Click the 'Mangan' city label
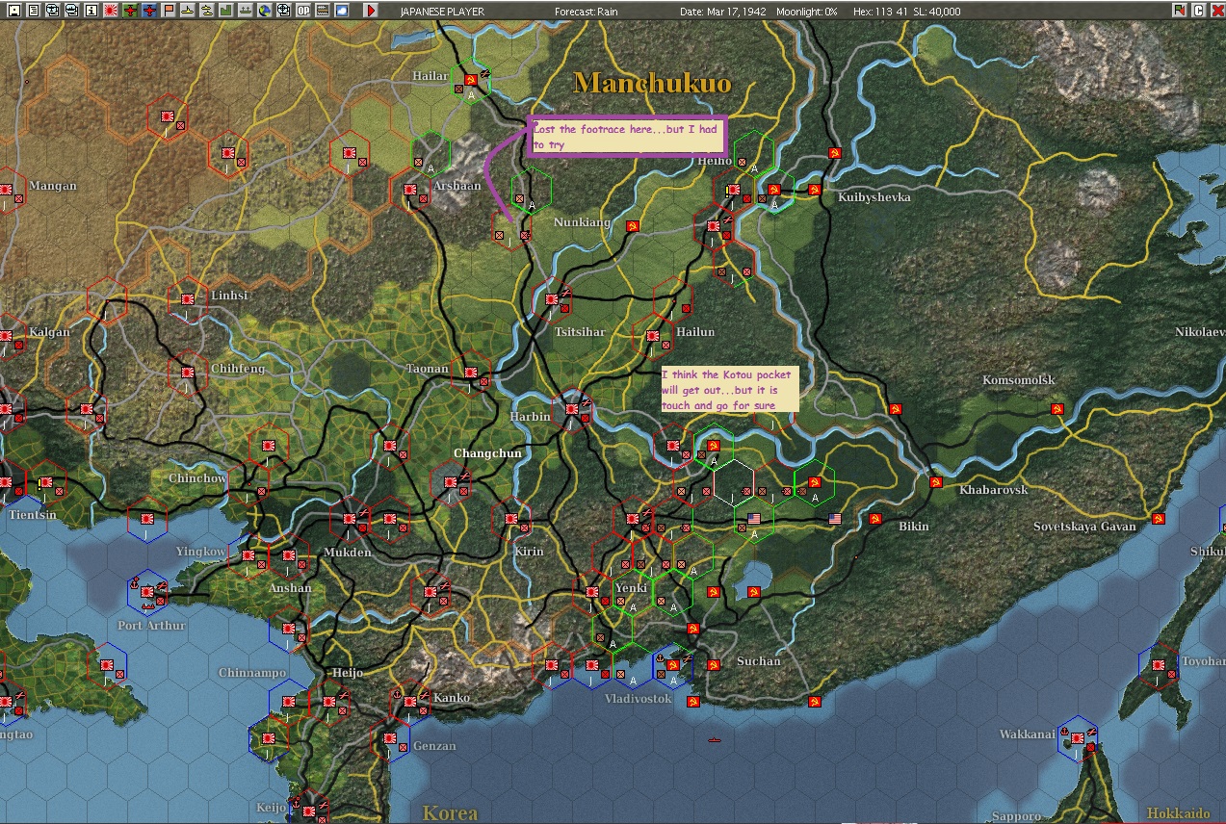The height and width of the screenshot is (824, 1226). point(52,186)
